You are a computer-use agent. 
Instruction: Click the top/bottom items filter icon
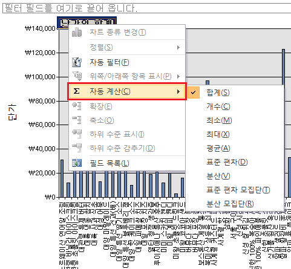coord(77,76)
